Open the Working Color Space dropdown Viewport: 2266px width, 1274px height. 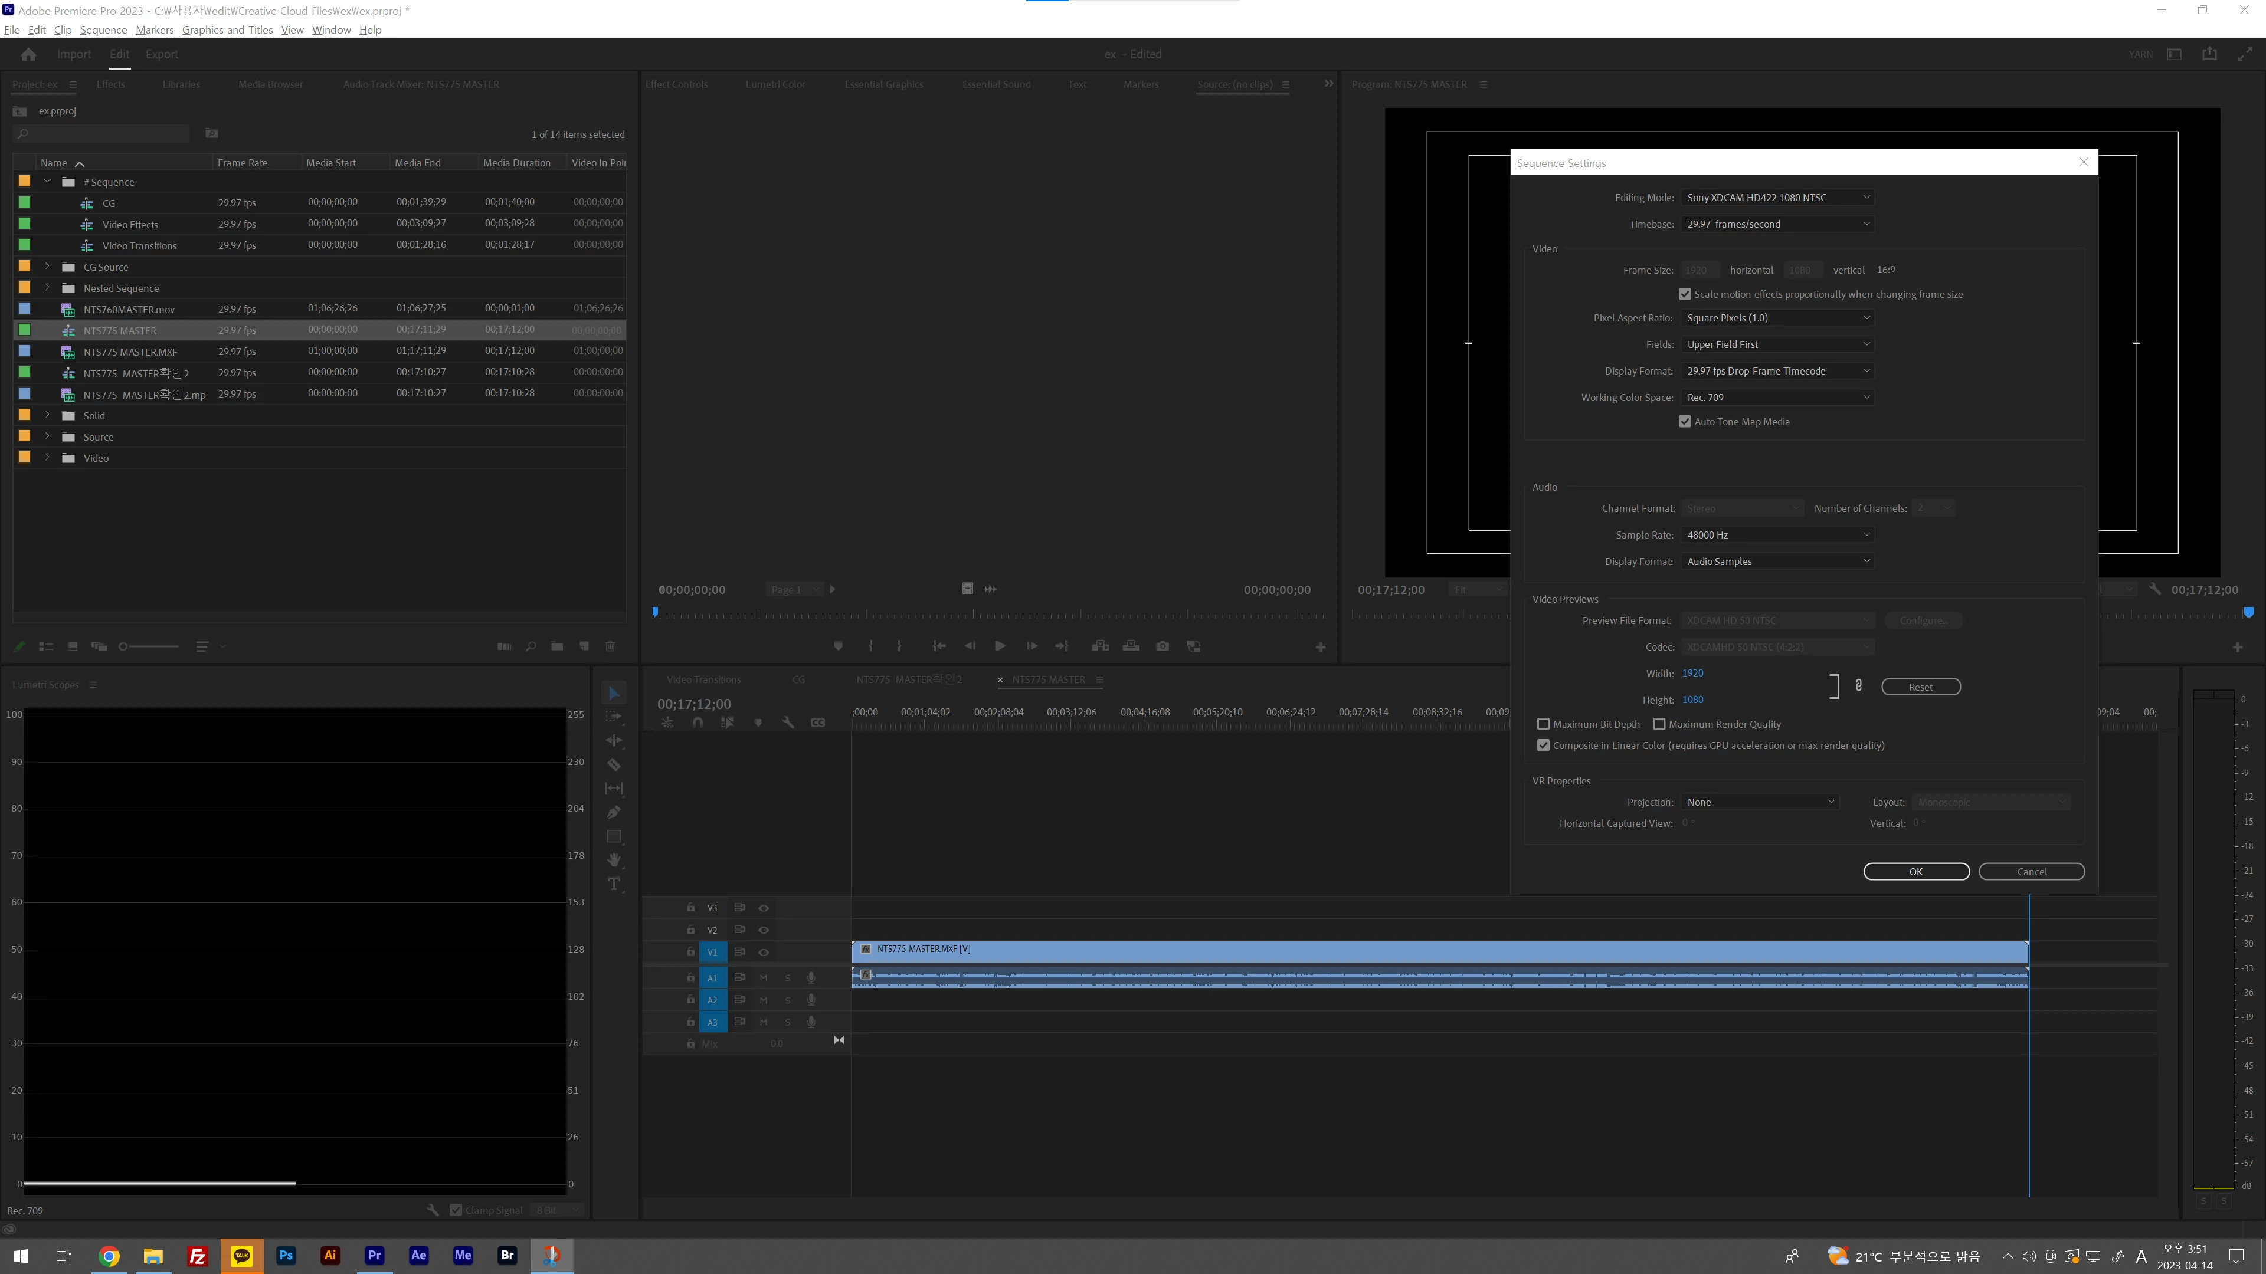[1777, 398]
